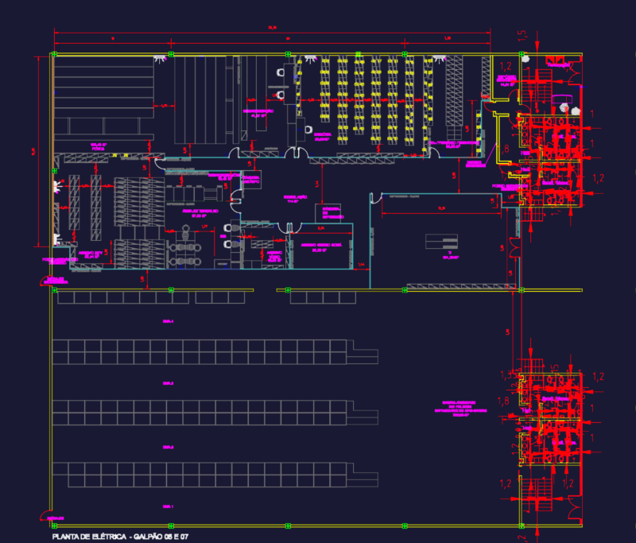Select the magenta rounded rectangle near upper-right staircase
Screen dimensions: 636x543
tap(562, 99)
